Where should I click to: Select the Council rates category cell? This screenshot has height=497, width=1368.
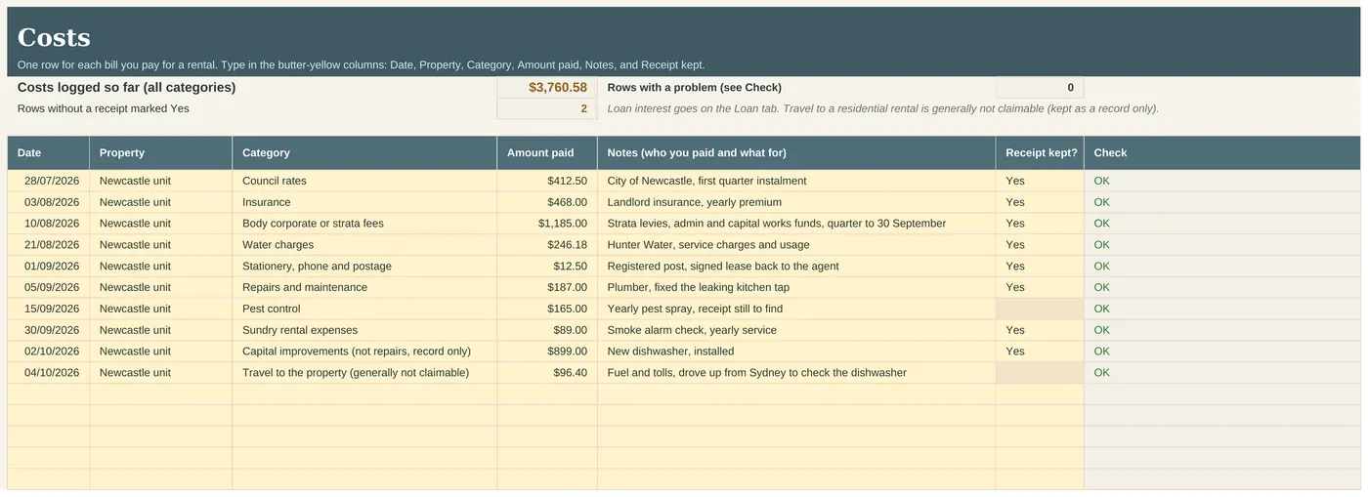(364, 181)
